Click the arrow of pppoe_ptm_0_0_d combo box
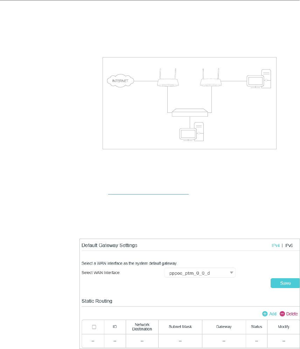Viewport: 300px width, 349px height. (231, 273)
